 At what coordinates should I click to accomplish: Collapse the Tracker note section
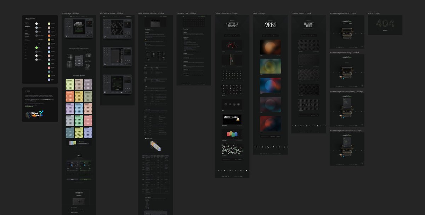pos(25,91)
